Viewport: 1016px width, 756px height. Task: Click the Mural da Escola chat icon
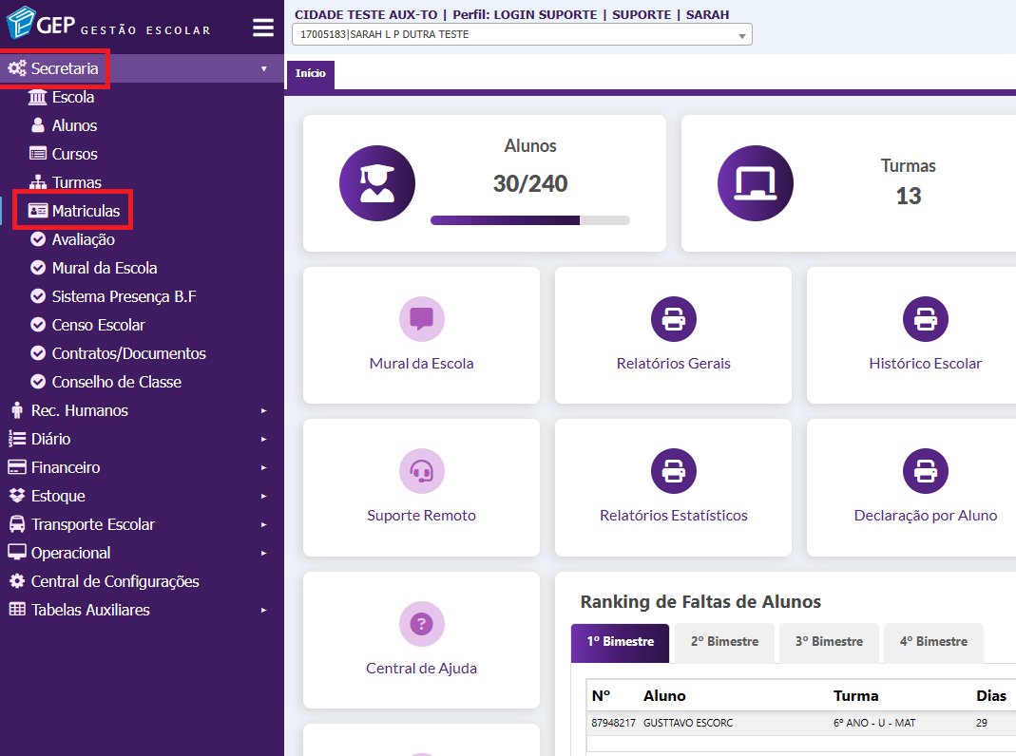pyautogui.click(x=421, y=319)
